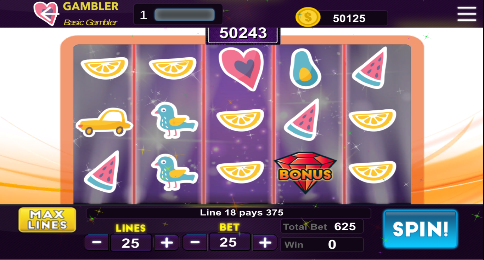
Task: Increase the bet amount
Action: 265,242
